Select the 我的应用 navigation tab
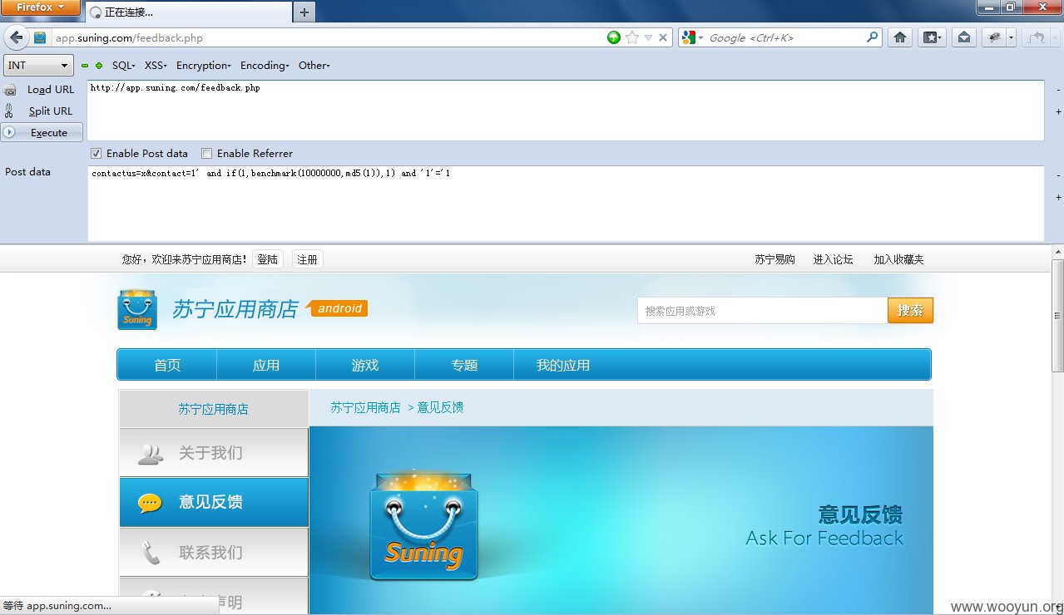1064x615 pixels. click(563, 365)
